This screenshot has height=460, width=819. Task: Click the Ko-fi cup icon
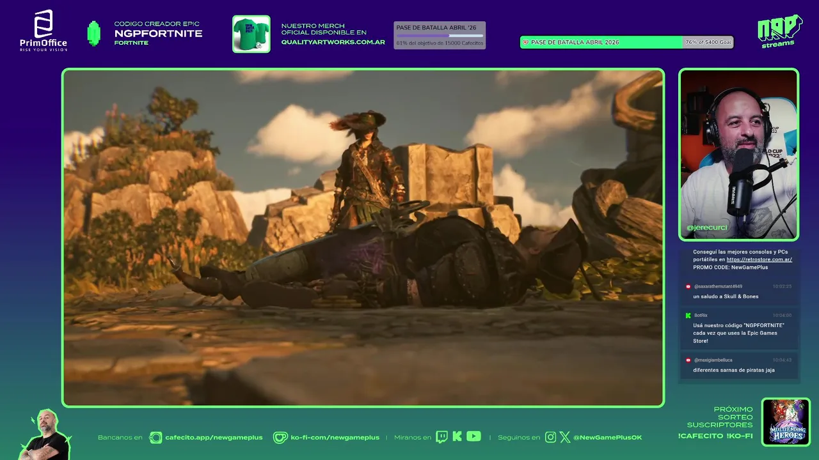click(280, 437)
